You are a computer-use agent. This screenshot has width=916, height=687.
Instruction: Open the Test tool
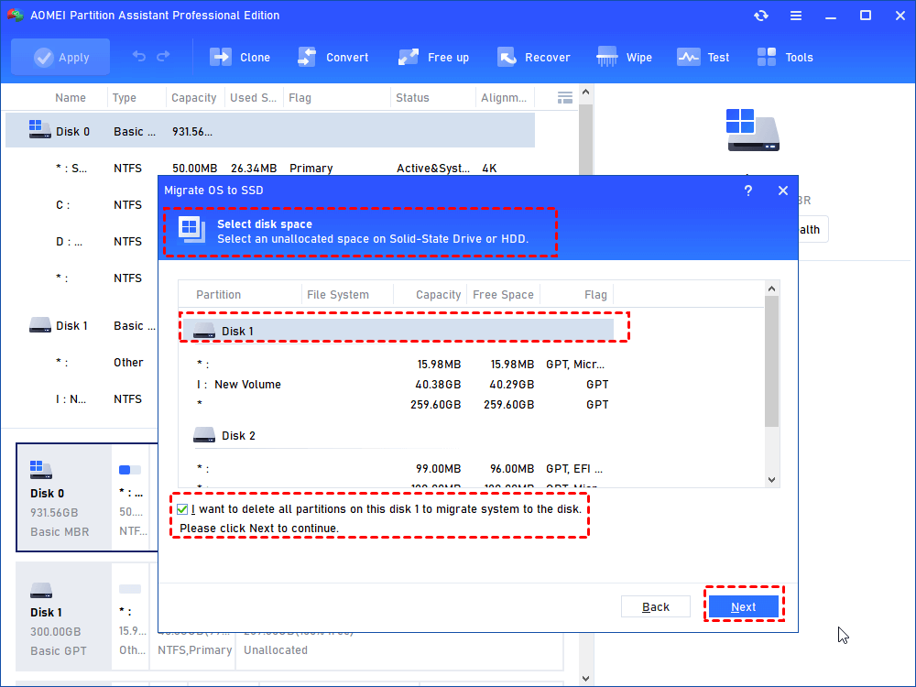703,57
